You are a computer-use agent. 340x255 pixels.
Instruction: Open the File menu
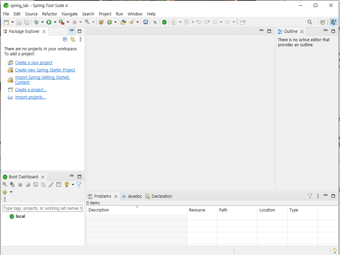(x=6, y=14)
